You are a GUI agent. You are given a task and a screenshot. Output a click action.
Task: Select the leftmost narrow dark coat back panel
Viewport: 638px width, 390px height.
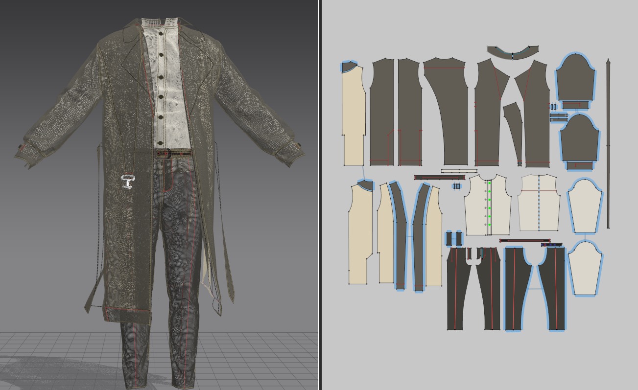382,112
